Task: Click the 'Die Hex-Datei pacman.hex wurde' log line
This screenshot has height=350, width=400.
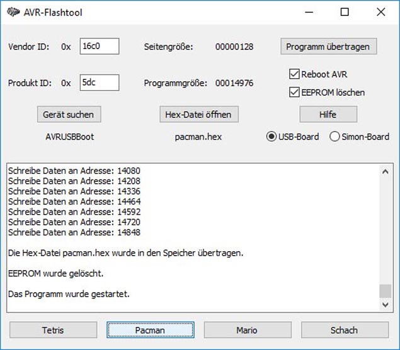Action: coord(125,253)
